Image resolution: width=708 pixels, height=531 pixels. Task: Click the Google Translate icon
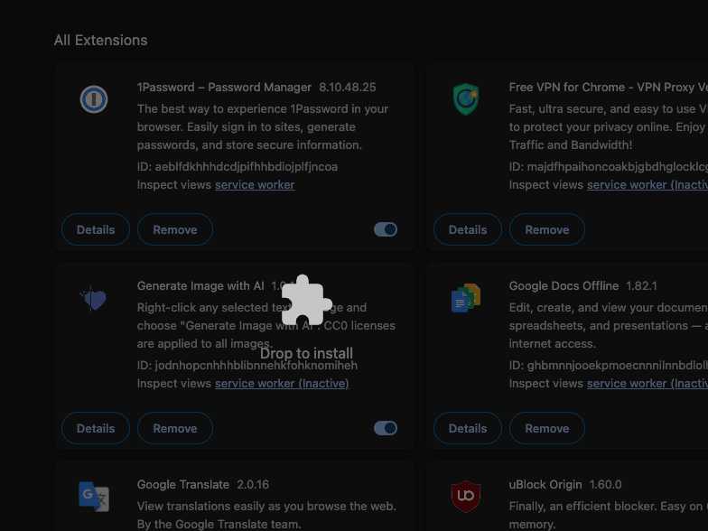(x=94, y=497)
